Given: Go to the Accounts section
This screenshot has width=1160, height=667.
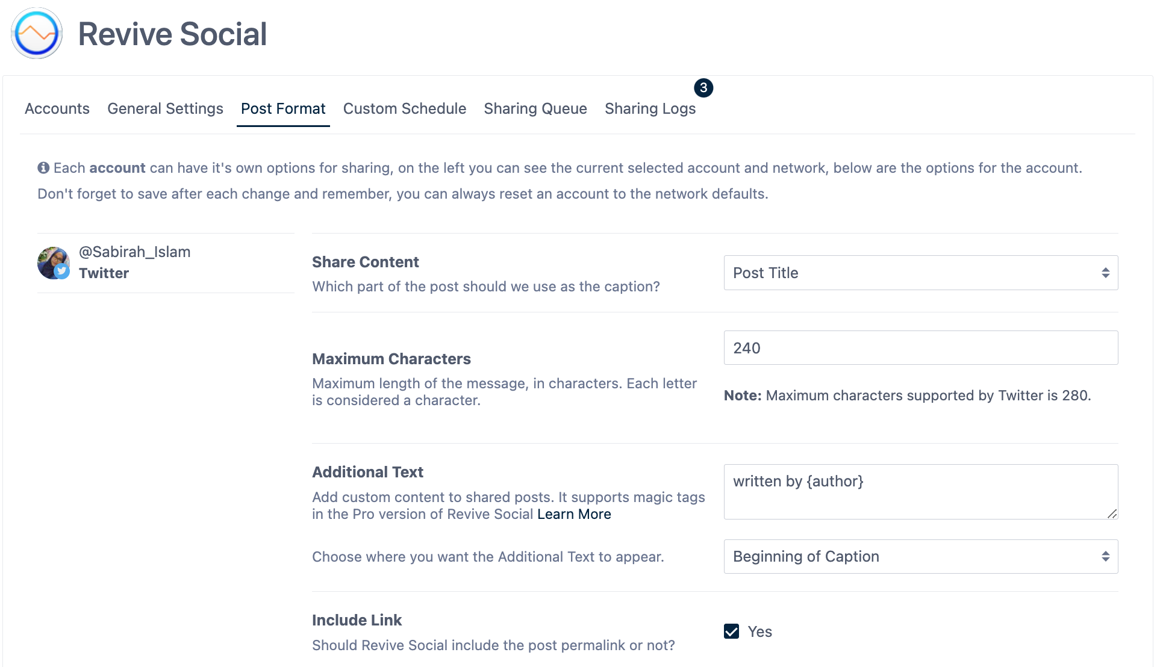Looking at the screenshot, I should tap(57, 108).
